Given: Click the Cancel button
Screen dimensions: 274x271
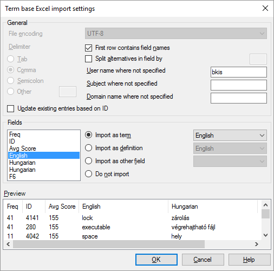Looking at the screenshot, I should click(203, 260).
